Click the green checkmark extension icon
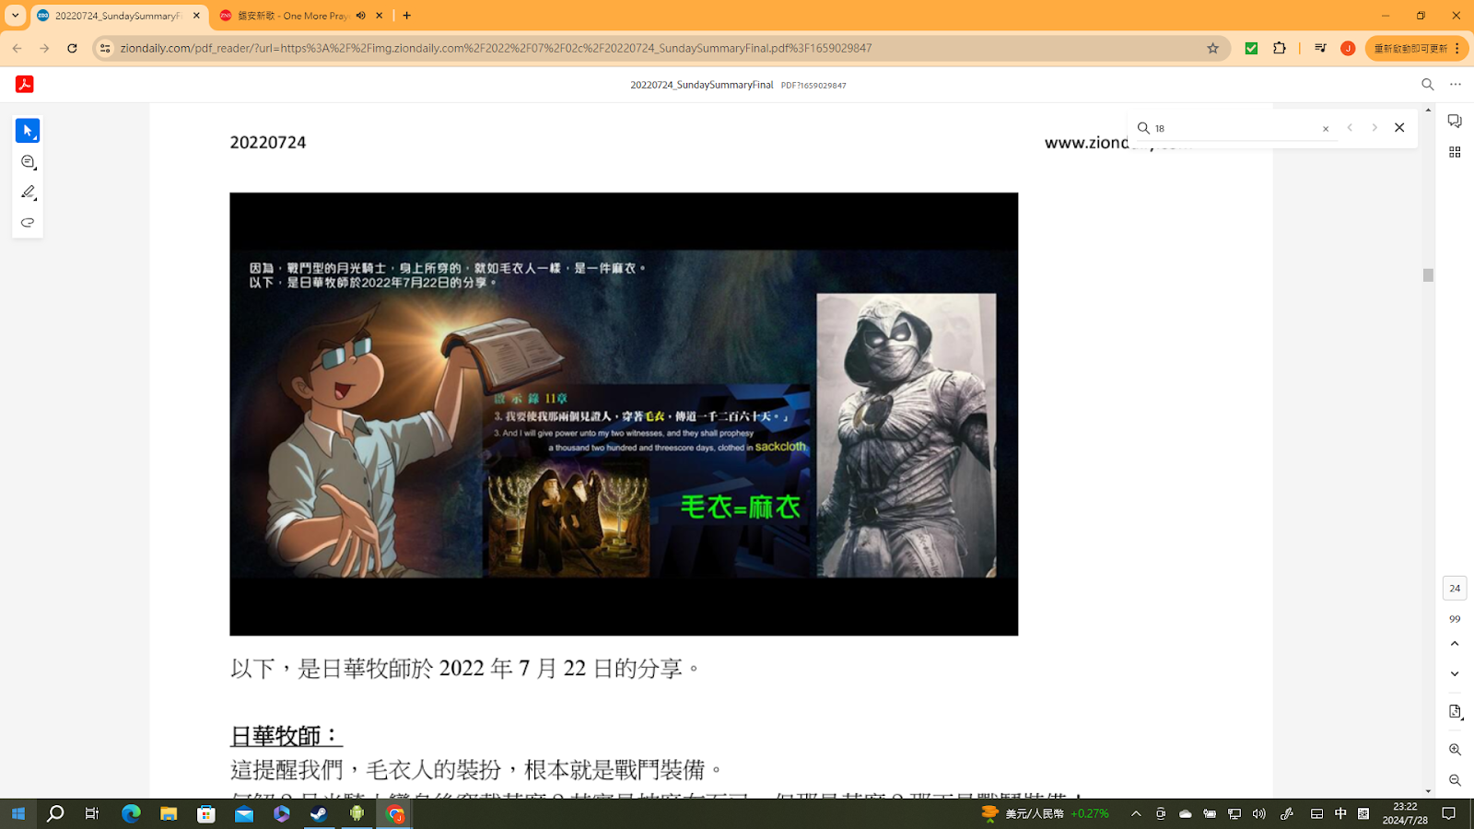The image size is (1474, 829). click(x=1251, y=48)
